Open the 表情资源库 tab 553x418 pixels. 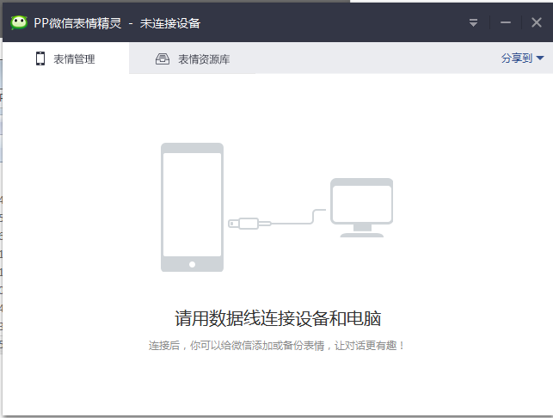coord(192,58)
